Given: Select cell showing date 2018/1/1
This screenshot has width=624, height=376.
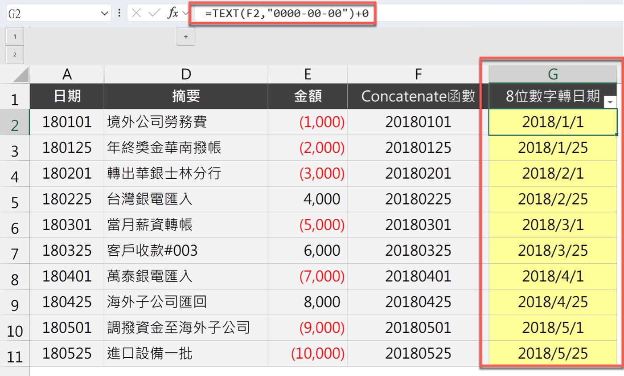Looking at the screenshot, I should [553, 122].
